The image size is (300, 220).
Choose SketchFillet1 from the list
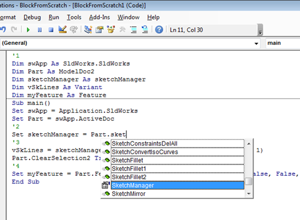pos(177,169)
